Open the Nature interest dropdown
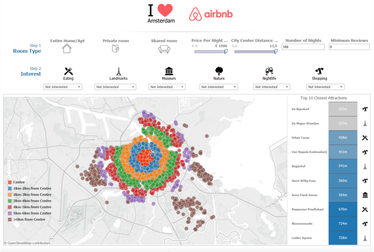374x252 pixels. (219, 87)
